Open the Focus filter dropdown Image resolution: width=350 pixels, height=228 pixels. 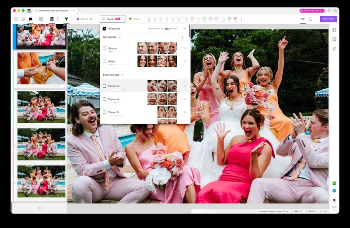pyautogui.click(x=135, y=19)
